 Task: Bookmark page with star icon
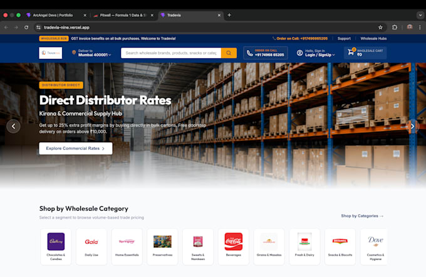380,28
